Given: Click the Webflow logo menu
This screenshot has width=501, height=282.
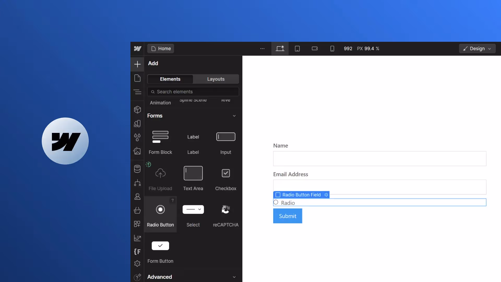Looking at the screenshot, I should [x=138, y=49].
